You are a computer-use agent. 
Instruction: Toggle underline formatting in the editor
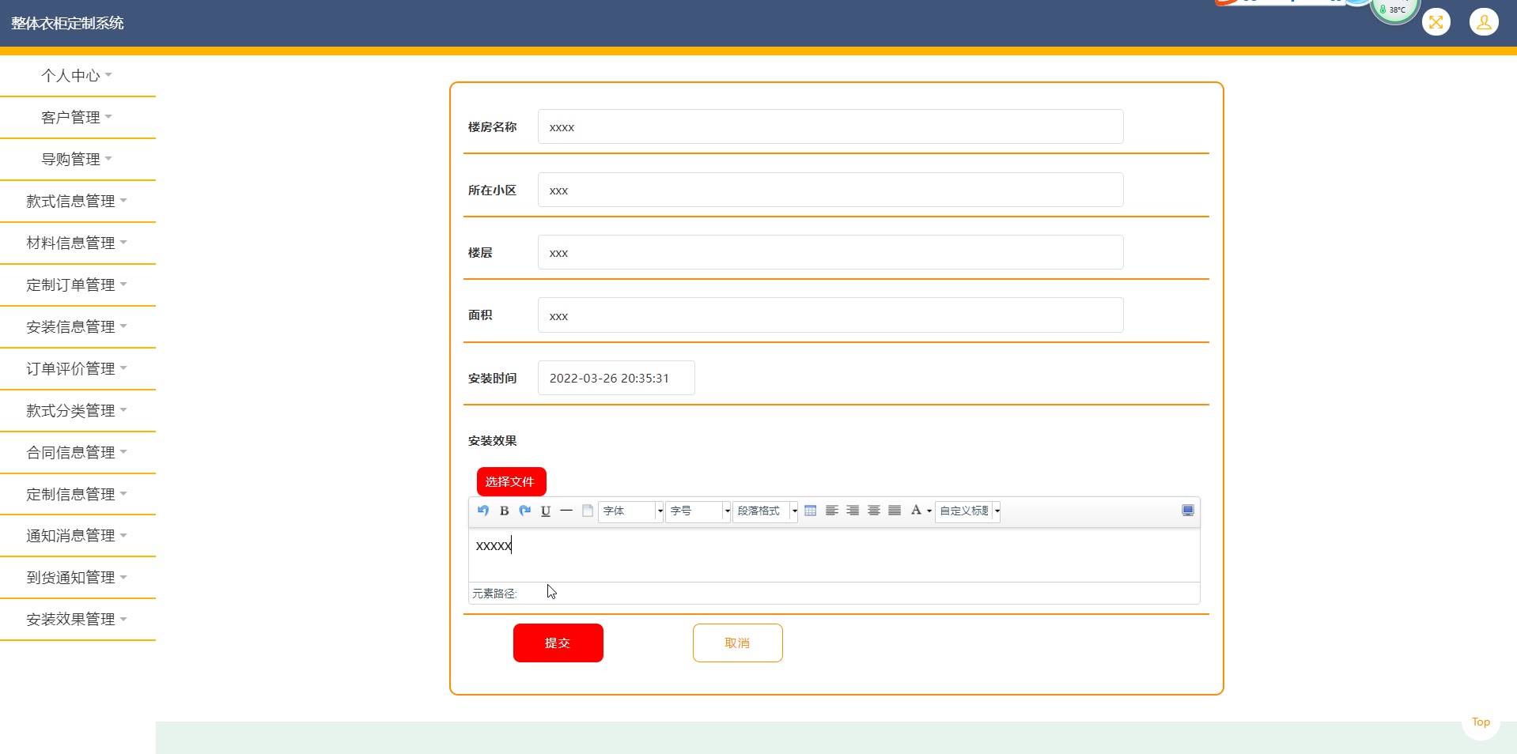pyautogui.click(x=546, y=511)
